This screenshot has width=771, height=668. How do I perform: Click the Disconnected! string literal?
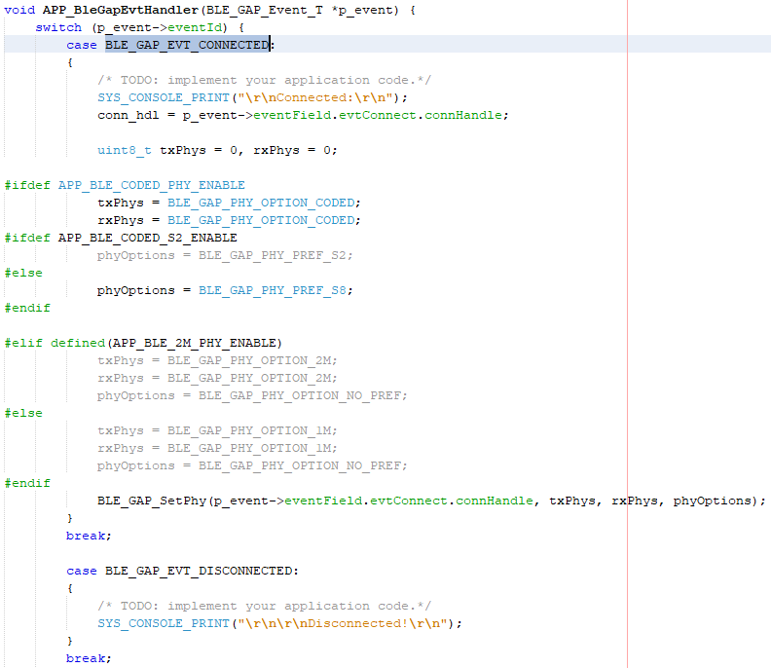pyautogui.click(x=349, y=623)
